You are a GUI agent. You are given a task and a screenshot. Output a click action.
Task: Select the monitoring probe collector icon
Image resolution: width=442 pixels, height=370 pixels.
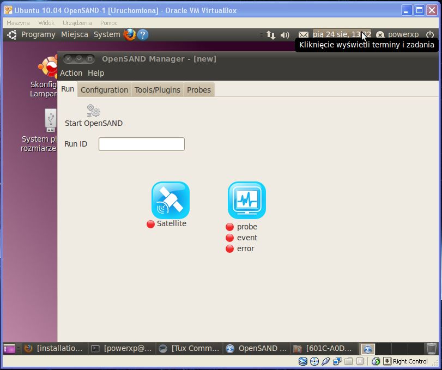pos(247,200)
